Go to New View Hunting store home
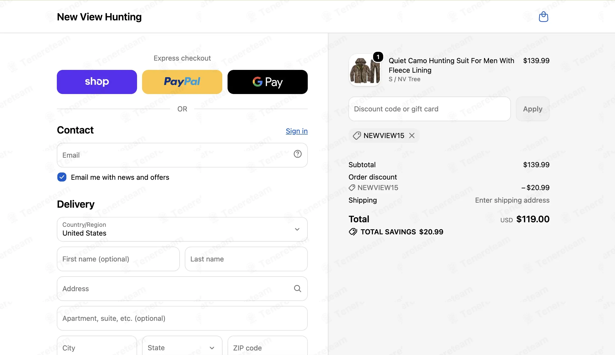The width and height of the screenshot is (615, 355). tap(99, 17)
